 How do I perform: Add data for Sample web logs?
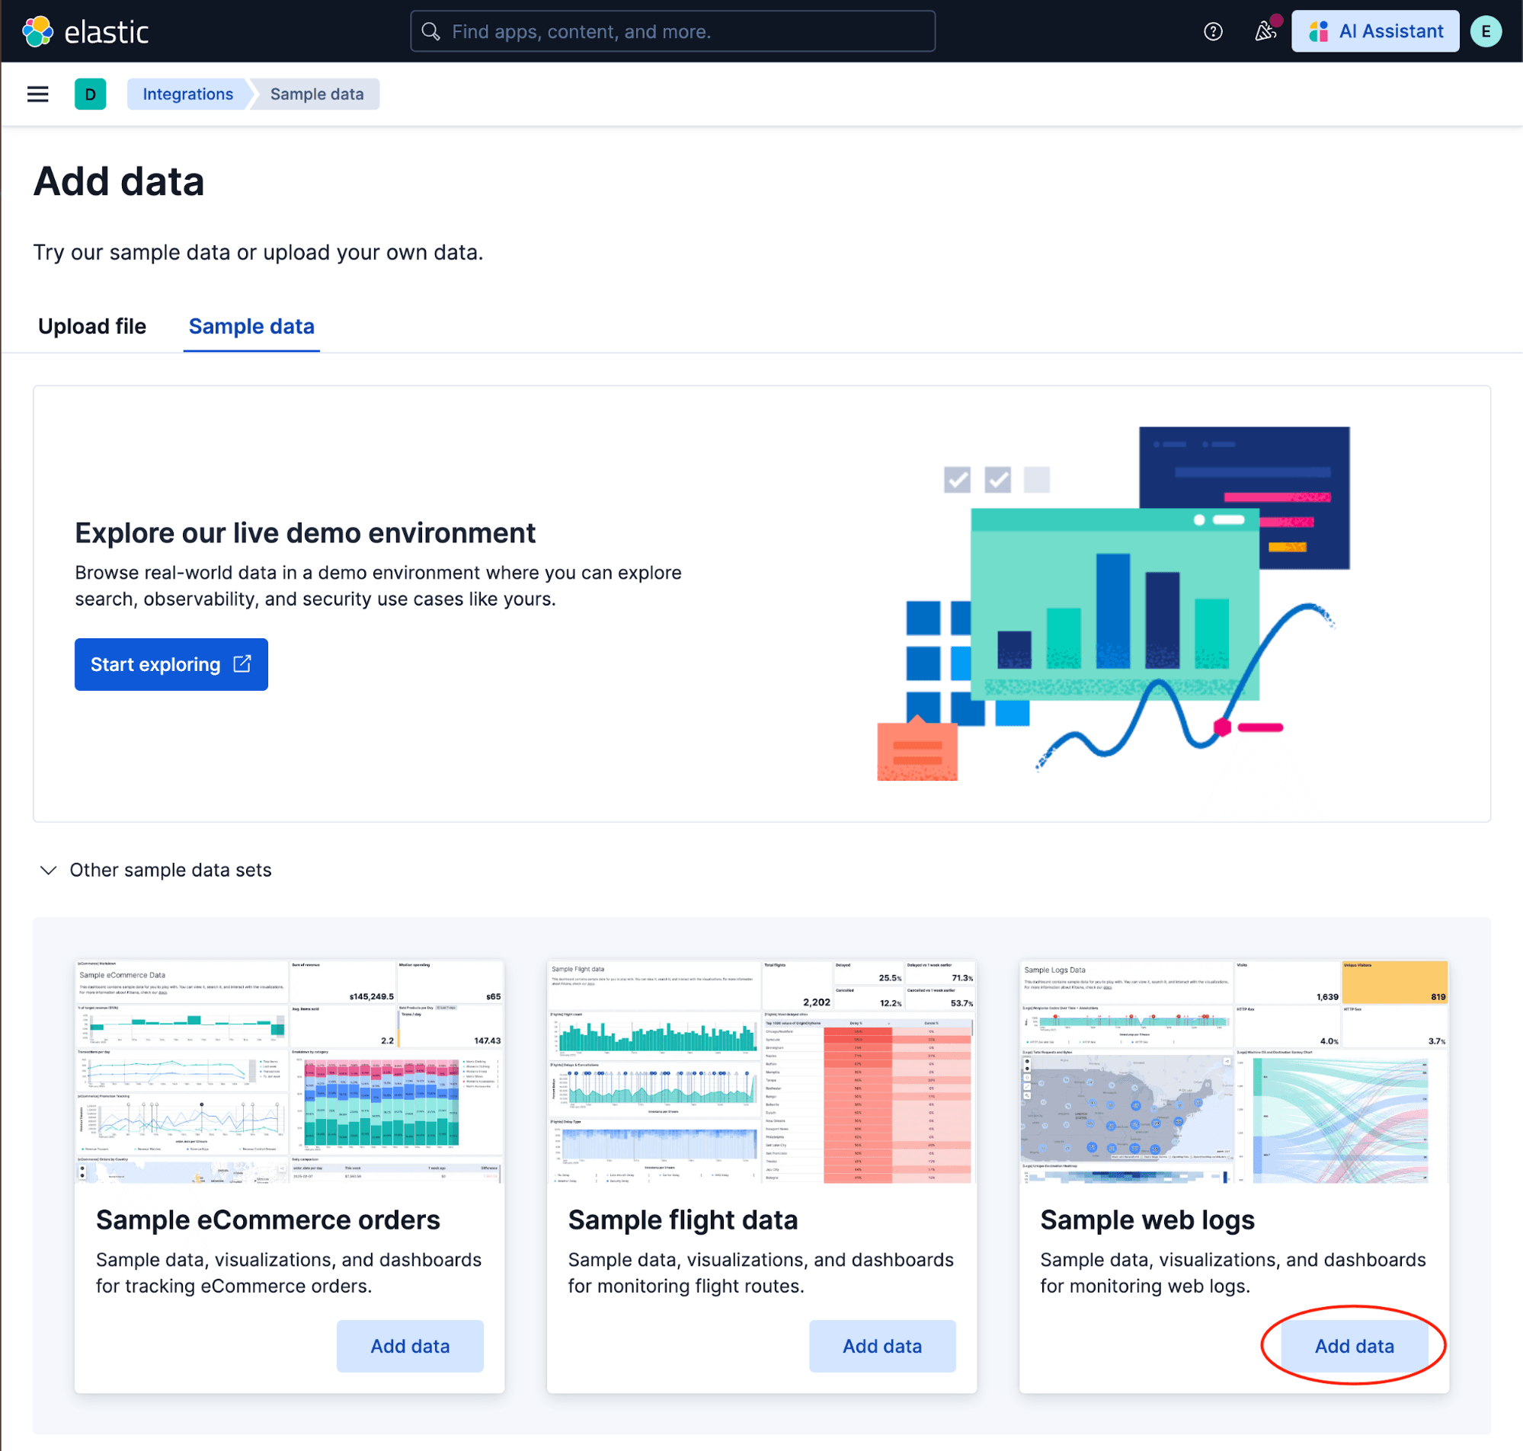(x=1354, y=1346)
